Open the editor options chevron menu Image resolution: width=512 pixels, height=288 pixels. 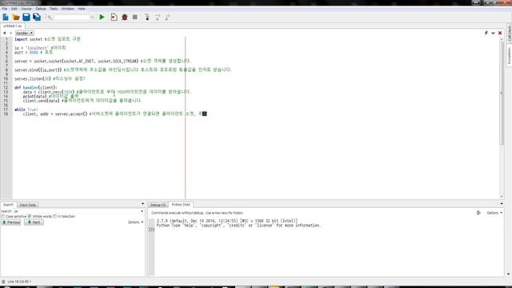coord(493,33)
